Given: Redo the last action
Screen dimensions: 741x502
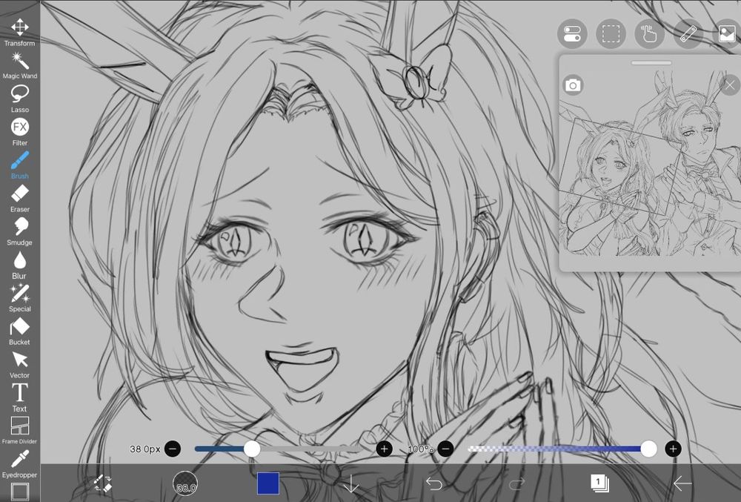Looking at the screenshot, I should coord(516,483).
